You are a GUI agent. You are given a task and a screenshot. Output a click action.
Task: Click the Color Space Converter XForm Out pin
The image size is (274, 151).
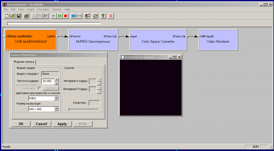(x=179, y=37)
